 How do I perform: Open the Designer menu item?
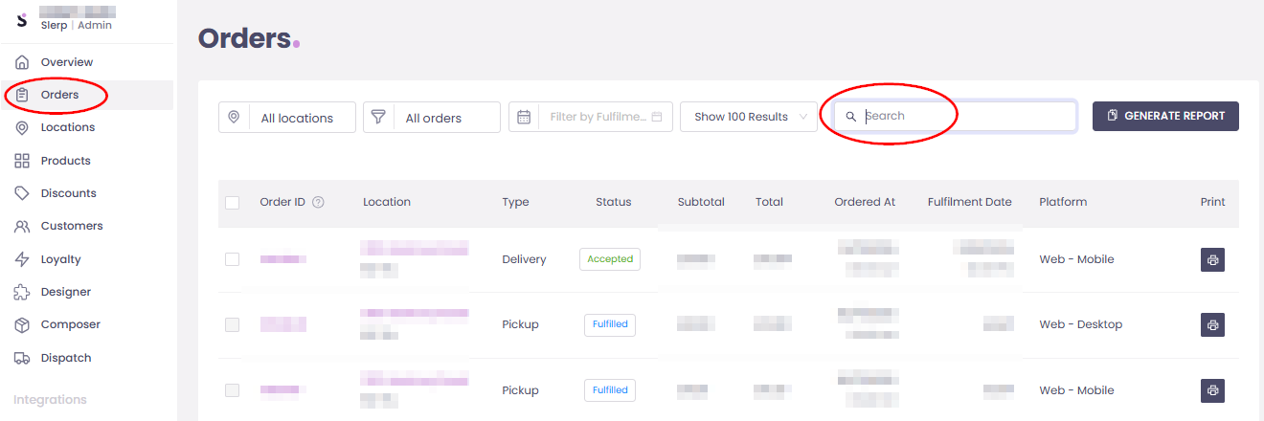65,292
